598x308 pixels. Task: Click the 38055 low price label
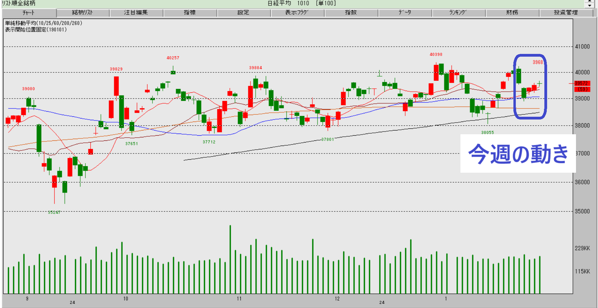(x=488, y=133)
